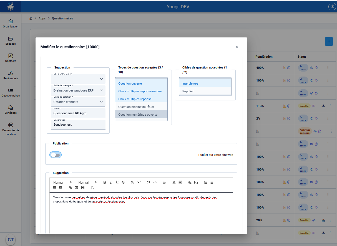The width and height of the screenshot is (337, 246).
Task: View the 400% row with eye icon
Action: (x=311, y=68)
